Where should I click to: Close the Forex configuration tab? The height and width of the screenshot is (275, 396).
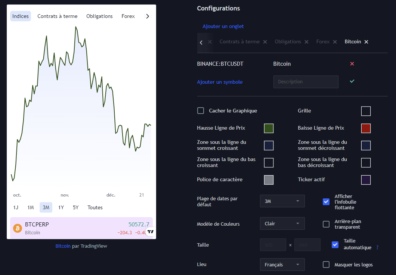coord(335,42)
